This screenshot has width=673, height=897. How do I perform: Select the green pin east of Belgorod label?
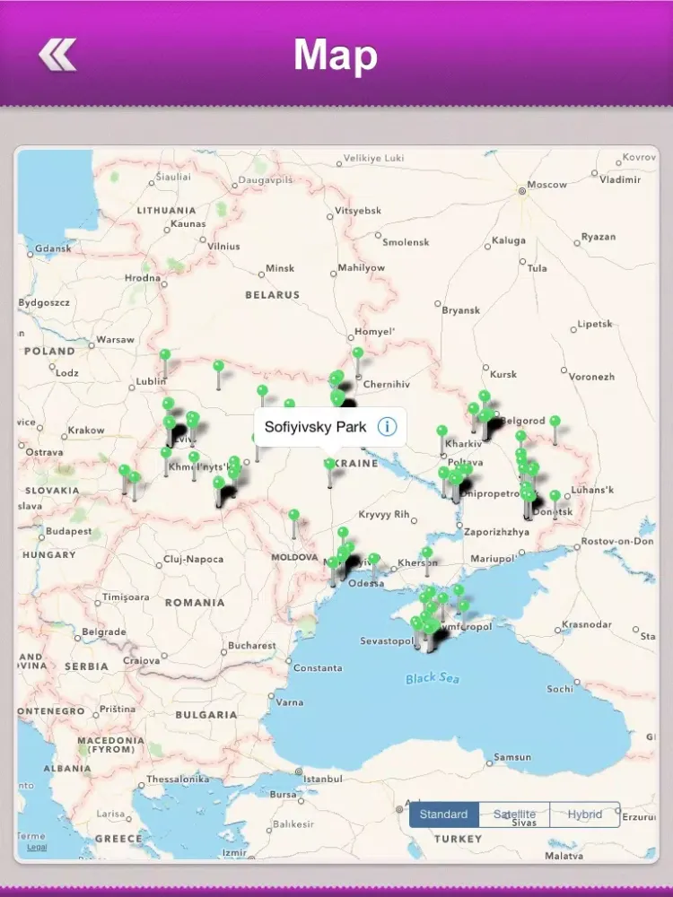[x=555, y=421]
